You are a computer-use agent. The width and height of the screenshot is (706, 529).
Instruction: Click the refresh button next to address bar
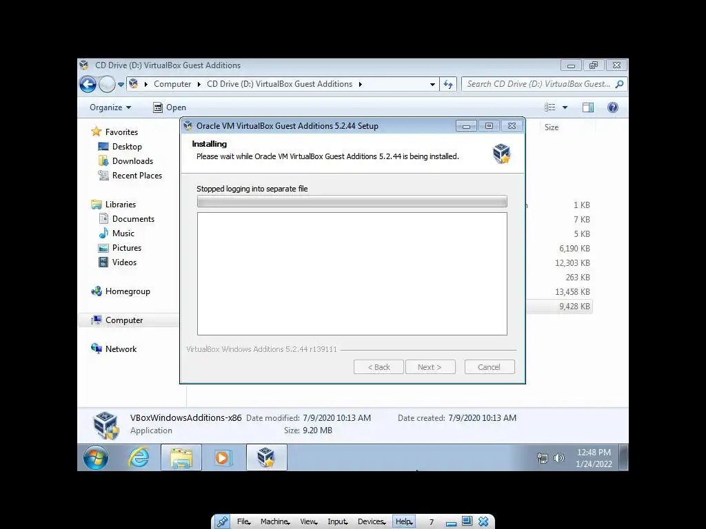pyautogui.click(x=448, y=84)
